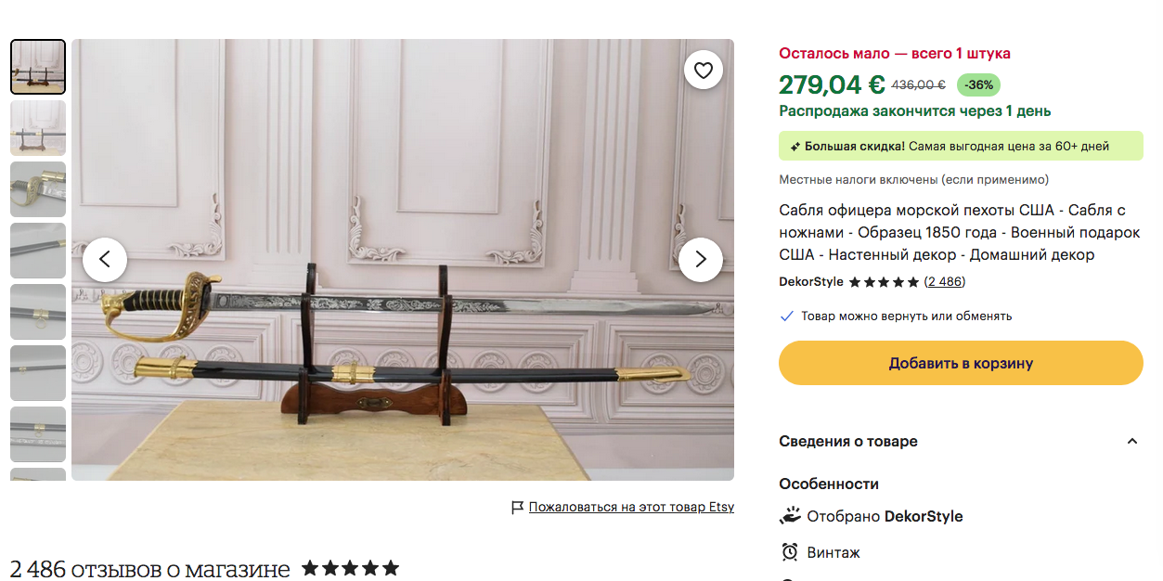Image resolution: width=1163 pixels, height=581 pixels.
Task: Show next product image arrow
Action: coord(701,260)
